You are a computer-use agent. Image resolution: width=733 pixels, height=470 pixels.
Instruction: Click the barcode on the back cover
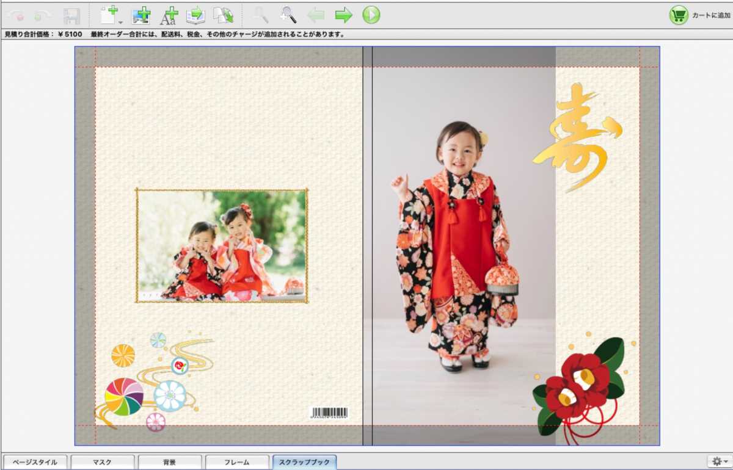pyautogui.click(x=329, y=413)
